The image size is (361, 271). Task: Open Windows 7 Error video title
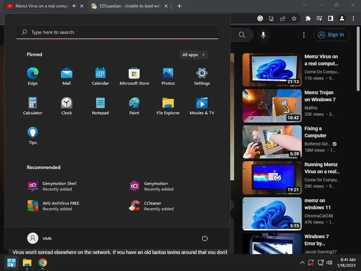coord(316,240)
